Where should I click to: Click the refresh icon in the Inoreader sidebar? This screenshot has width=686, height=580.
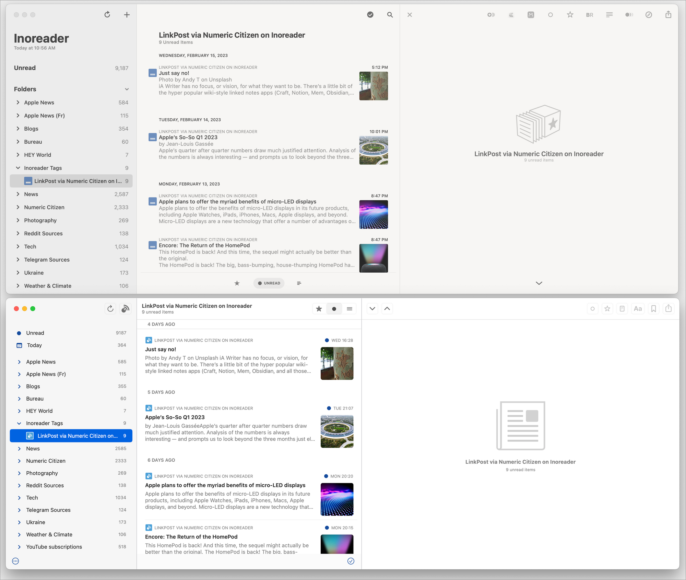(x=107, y=15)
